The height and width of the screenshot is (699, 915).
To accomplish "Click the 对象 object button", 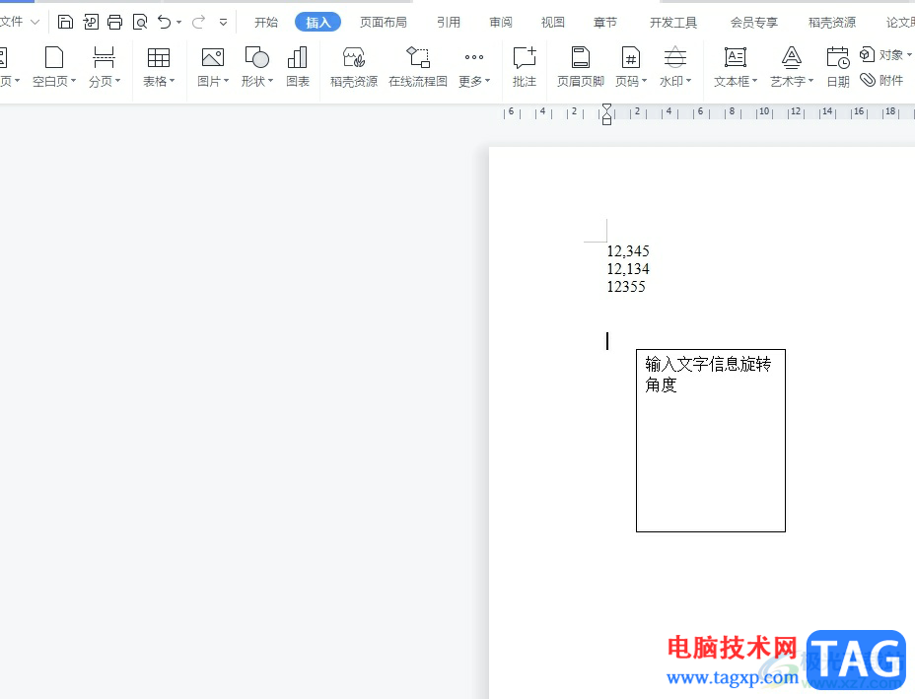I will [884, 55].
